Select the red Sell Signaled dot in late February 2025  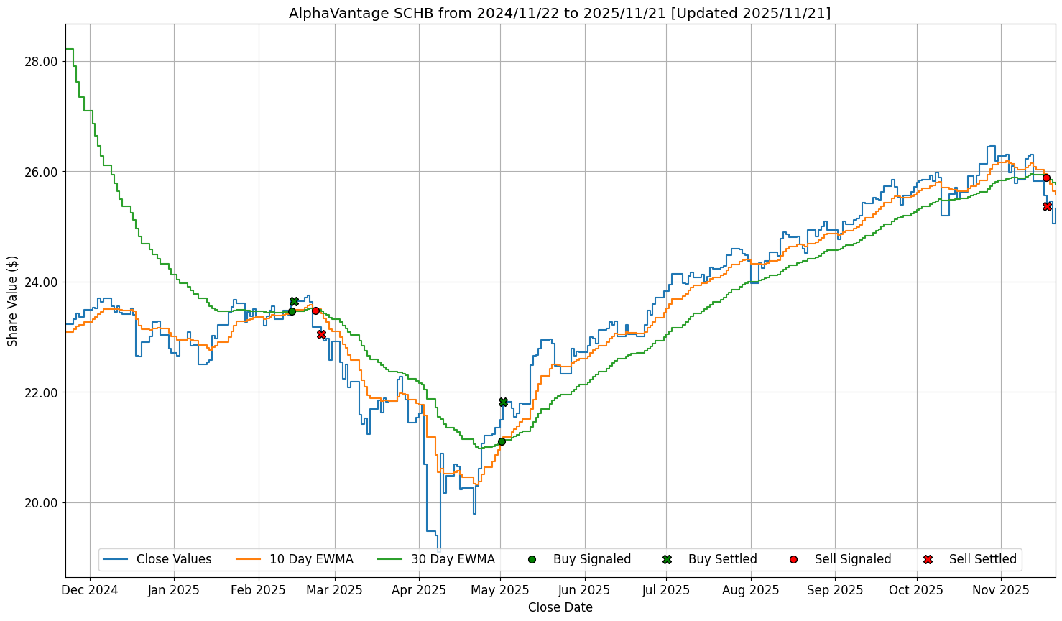pos(315,310)
